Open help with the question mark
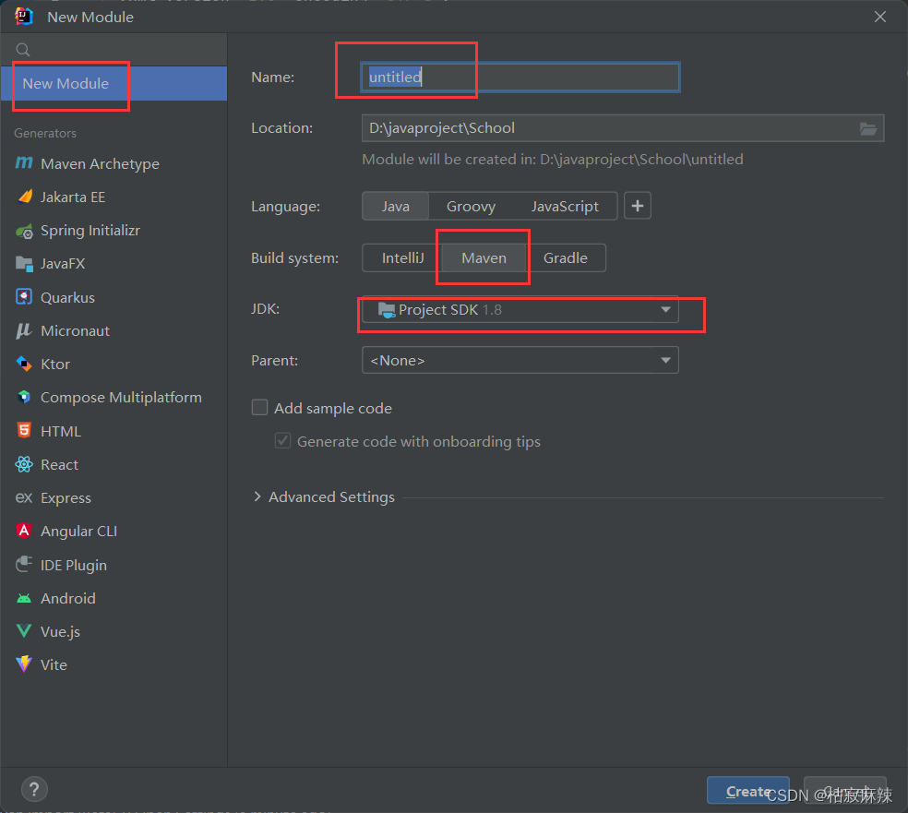908x813 pixels. [x=34, y=789]
